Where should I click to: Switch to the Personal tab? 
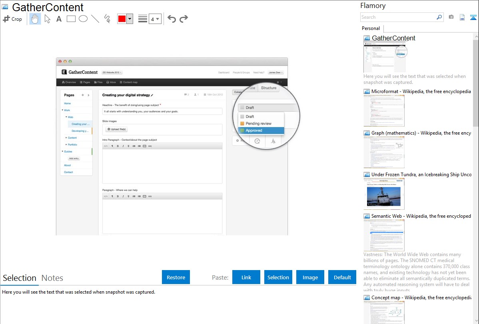[371, 28]
